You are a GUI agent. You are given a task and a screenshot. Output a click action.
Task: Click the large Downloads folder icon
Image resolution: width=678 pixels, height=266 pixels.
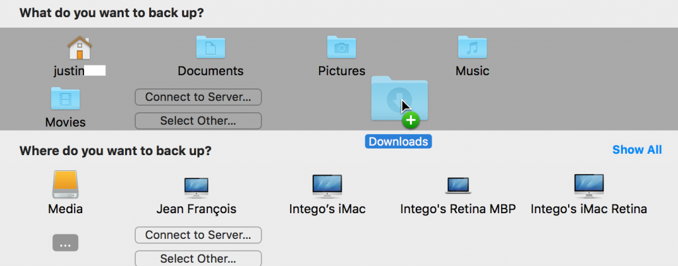397,98
